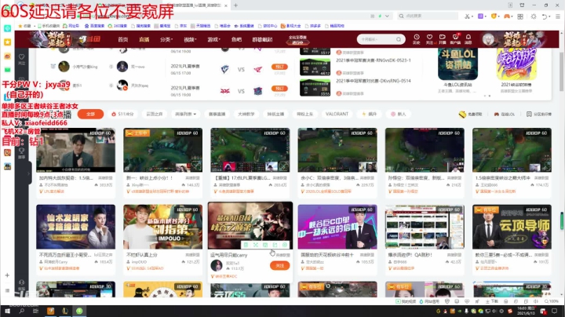This screenshot has width=565, height=317.
Task: Click orange 预订 button for 06/15 17:00 match
Action: [279, 67]
